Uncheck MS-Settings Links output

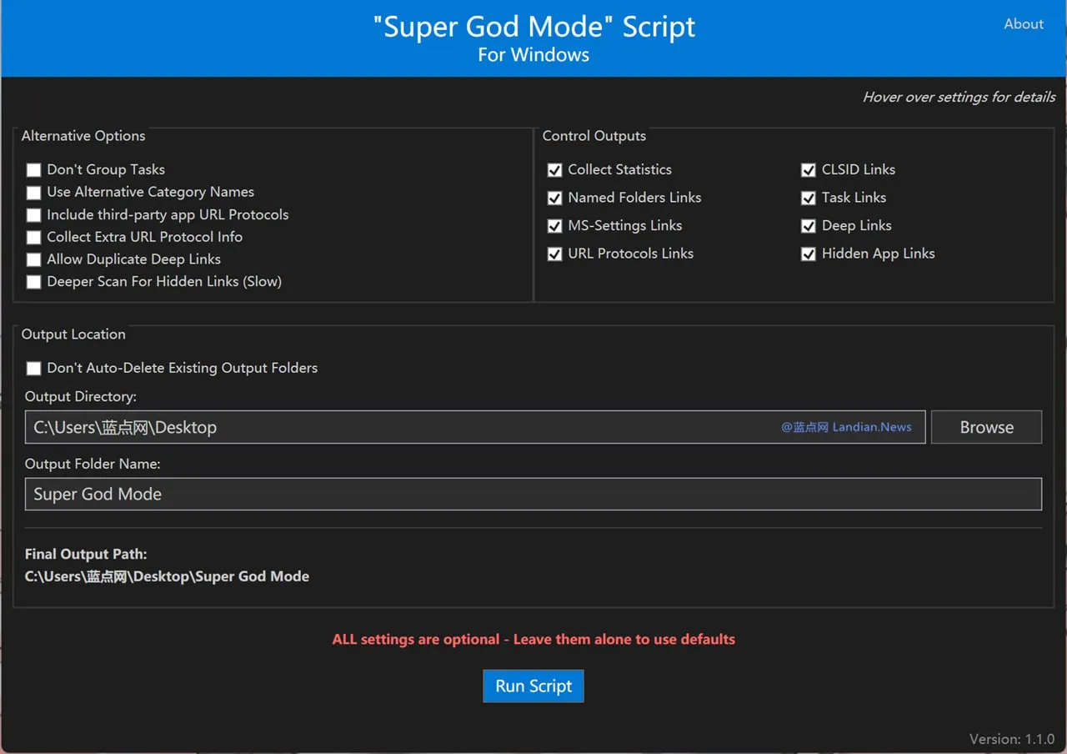pyautogui.click(x=554, y=226)
